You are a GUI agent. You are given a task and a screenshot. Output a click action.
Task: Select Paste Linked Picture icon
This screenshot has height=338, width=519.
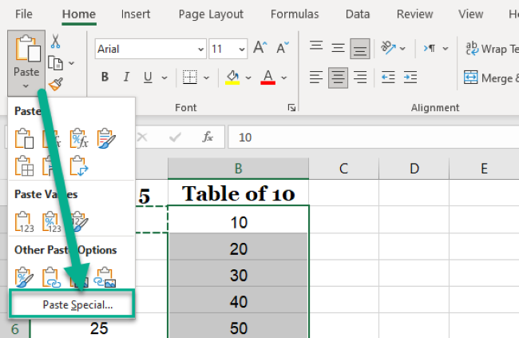coord(105,276)
